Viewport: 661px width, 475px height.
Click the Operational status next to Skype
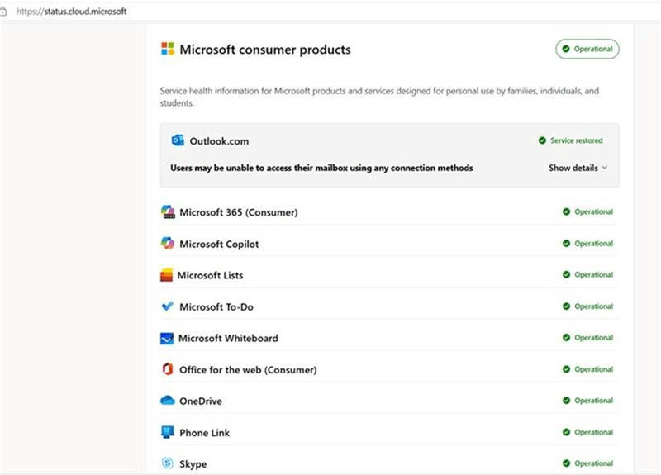coord(587,463)
